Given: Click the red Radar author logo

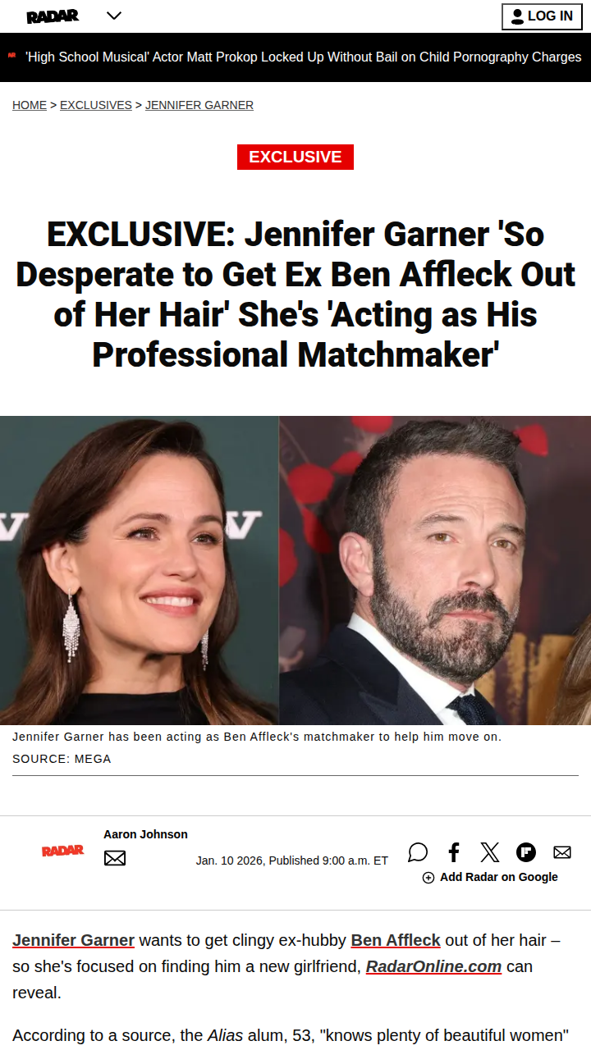Looking at the screenshot, I should pos(63,851).
